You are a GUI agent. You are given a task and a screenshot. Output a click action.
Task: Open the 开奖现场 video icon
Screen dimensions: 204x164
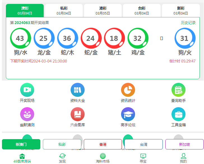pyautogui.click(x=27, y=90)
